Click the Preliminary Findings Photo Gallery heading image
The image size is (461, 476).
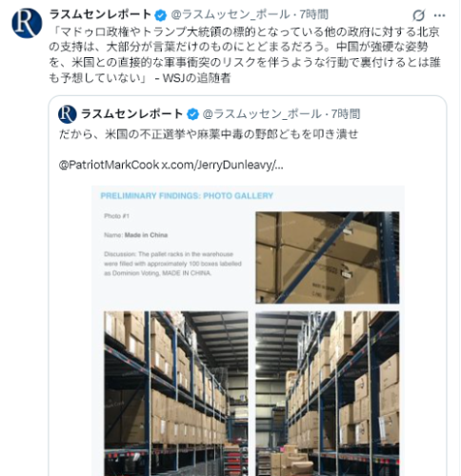click(x=187, y=196)
